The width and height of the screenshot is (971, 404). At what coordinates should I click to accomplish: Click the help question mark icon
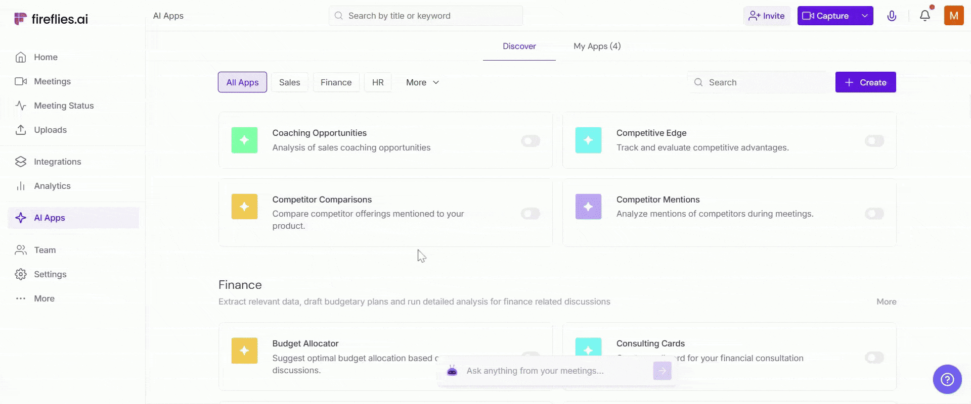(x=947, y=379)
